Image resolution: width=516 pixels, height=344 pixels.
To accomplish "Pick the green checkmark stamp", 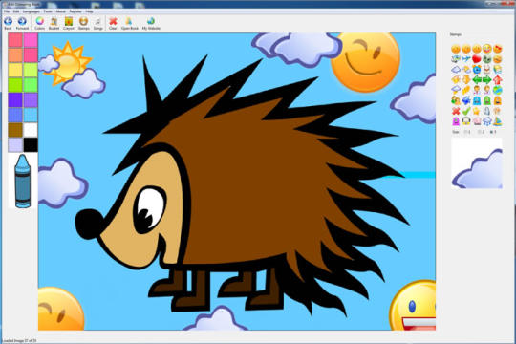I will [466, 111].
